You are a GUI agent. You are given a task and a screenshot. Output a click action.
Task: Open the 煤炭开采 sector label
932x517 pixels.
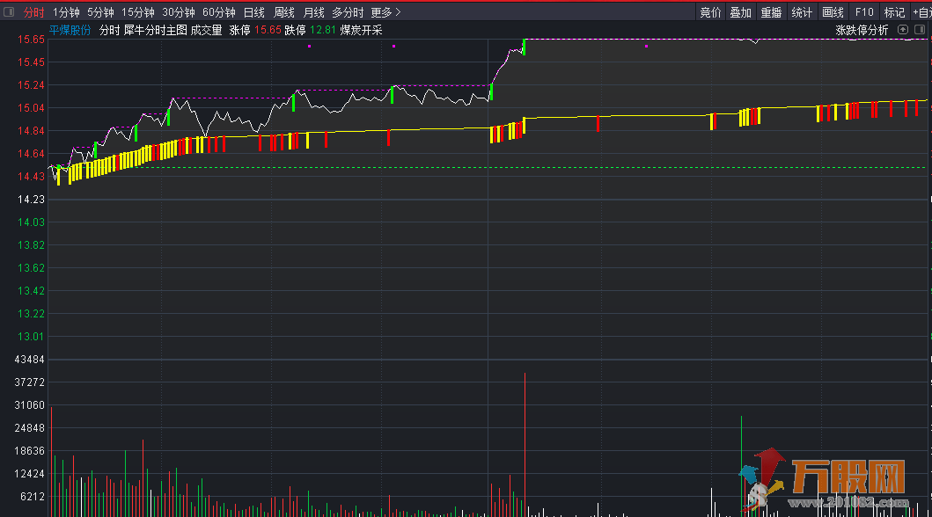tap(361, 30)
